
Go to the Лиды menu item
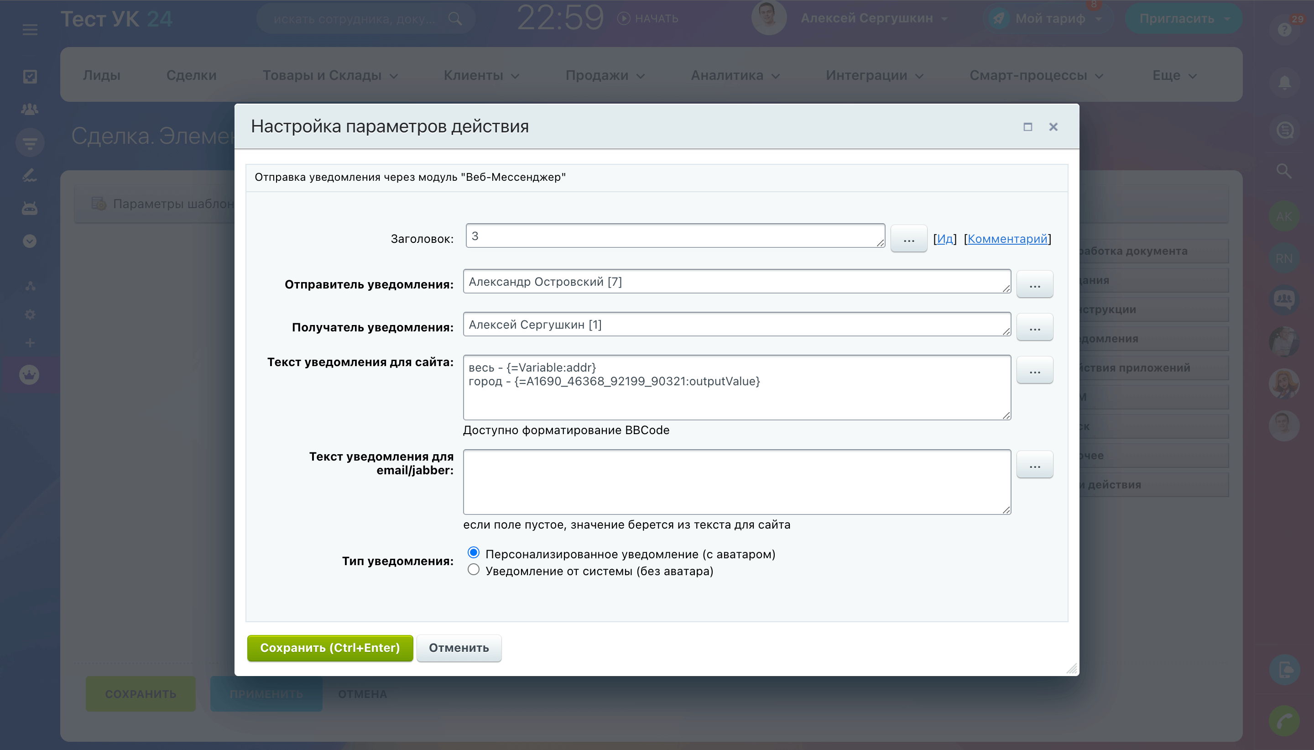pos(101,75)
